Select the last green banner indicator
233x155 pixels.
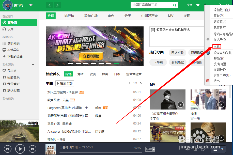pos(116,64)
